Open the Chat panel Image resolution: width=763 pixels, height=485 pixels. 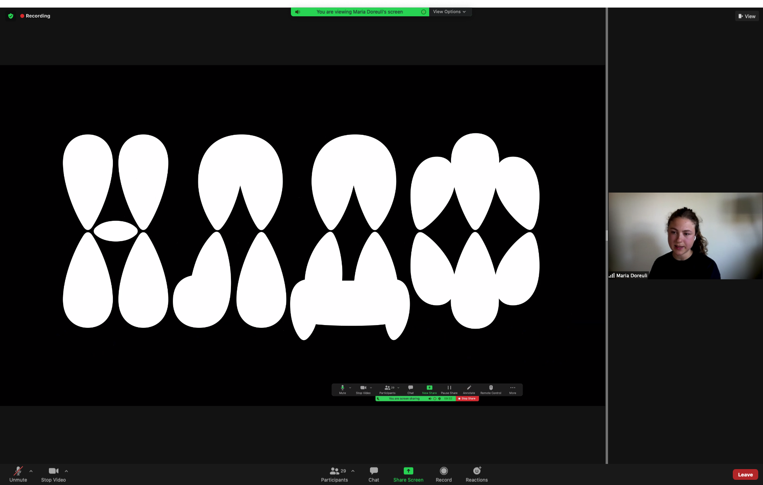click(x=374, y=473)
